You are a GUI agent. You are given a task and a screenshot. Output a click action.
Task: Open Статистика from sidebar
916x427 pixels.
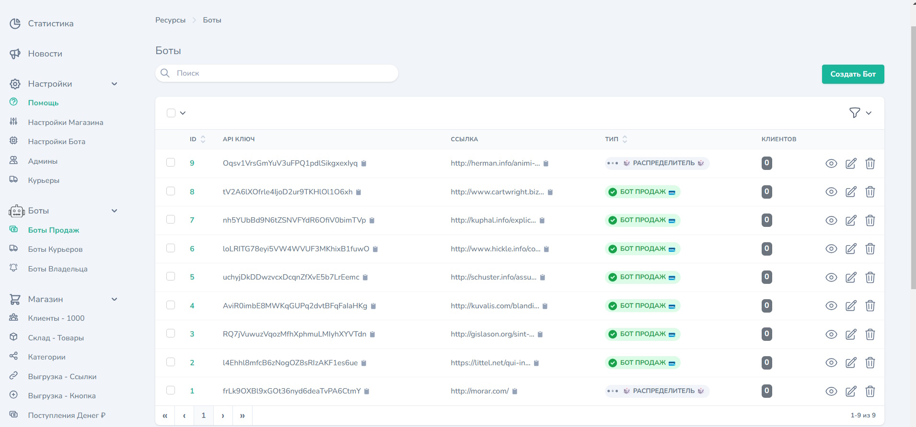(50, 23)
